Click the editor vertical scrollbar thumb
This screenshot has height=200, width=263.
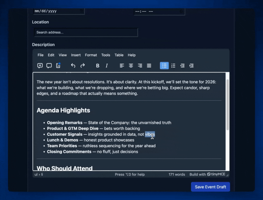pyautogui.click(x=227, y=105)
